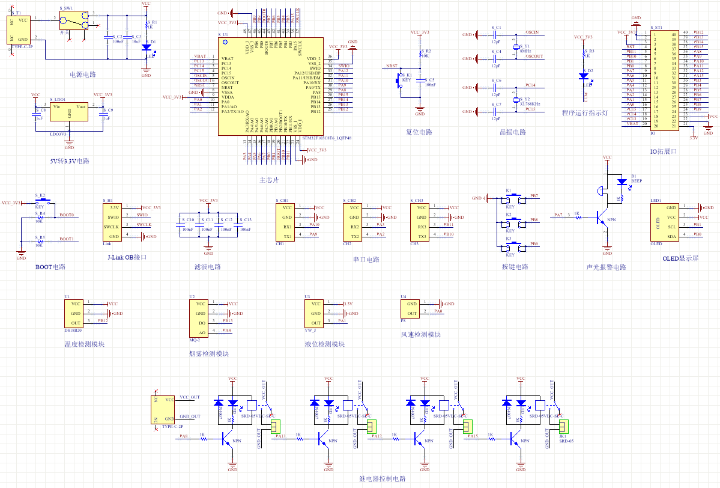Select the S_R3 1K LED resistor
Screen dimensions: 720x488
click(x=584, y=54)
